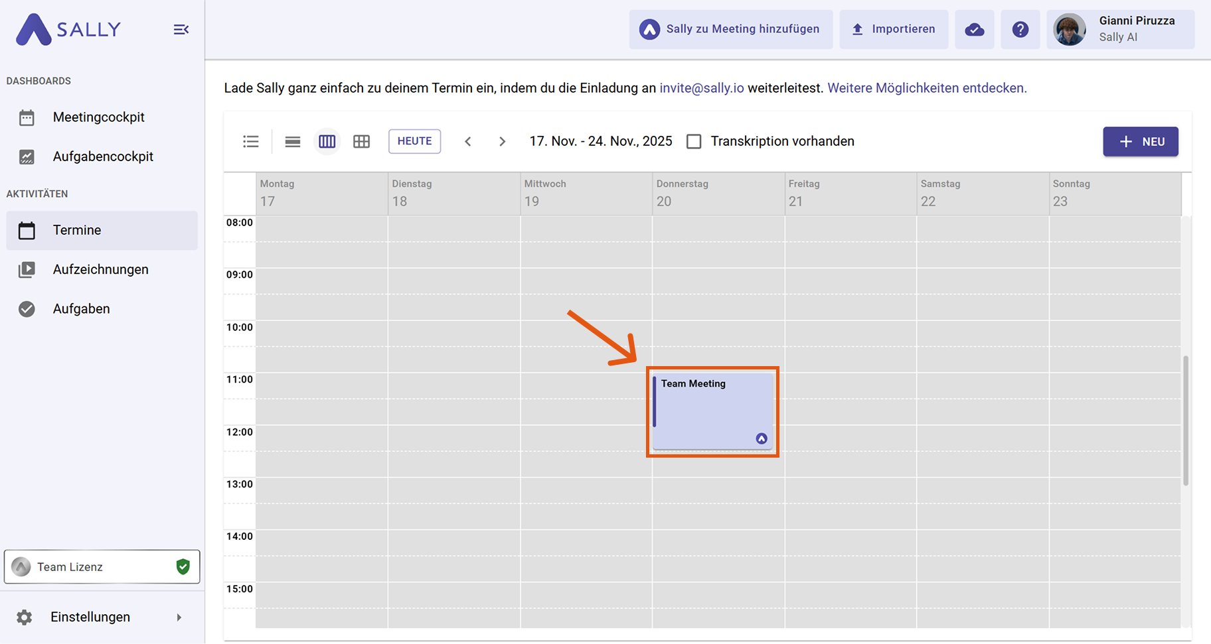Navigate to Aufzeichnungen
The height and width of the screenshot is (644, 1211).
point(100,269)
